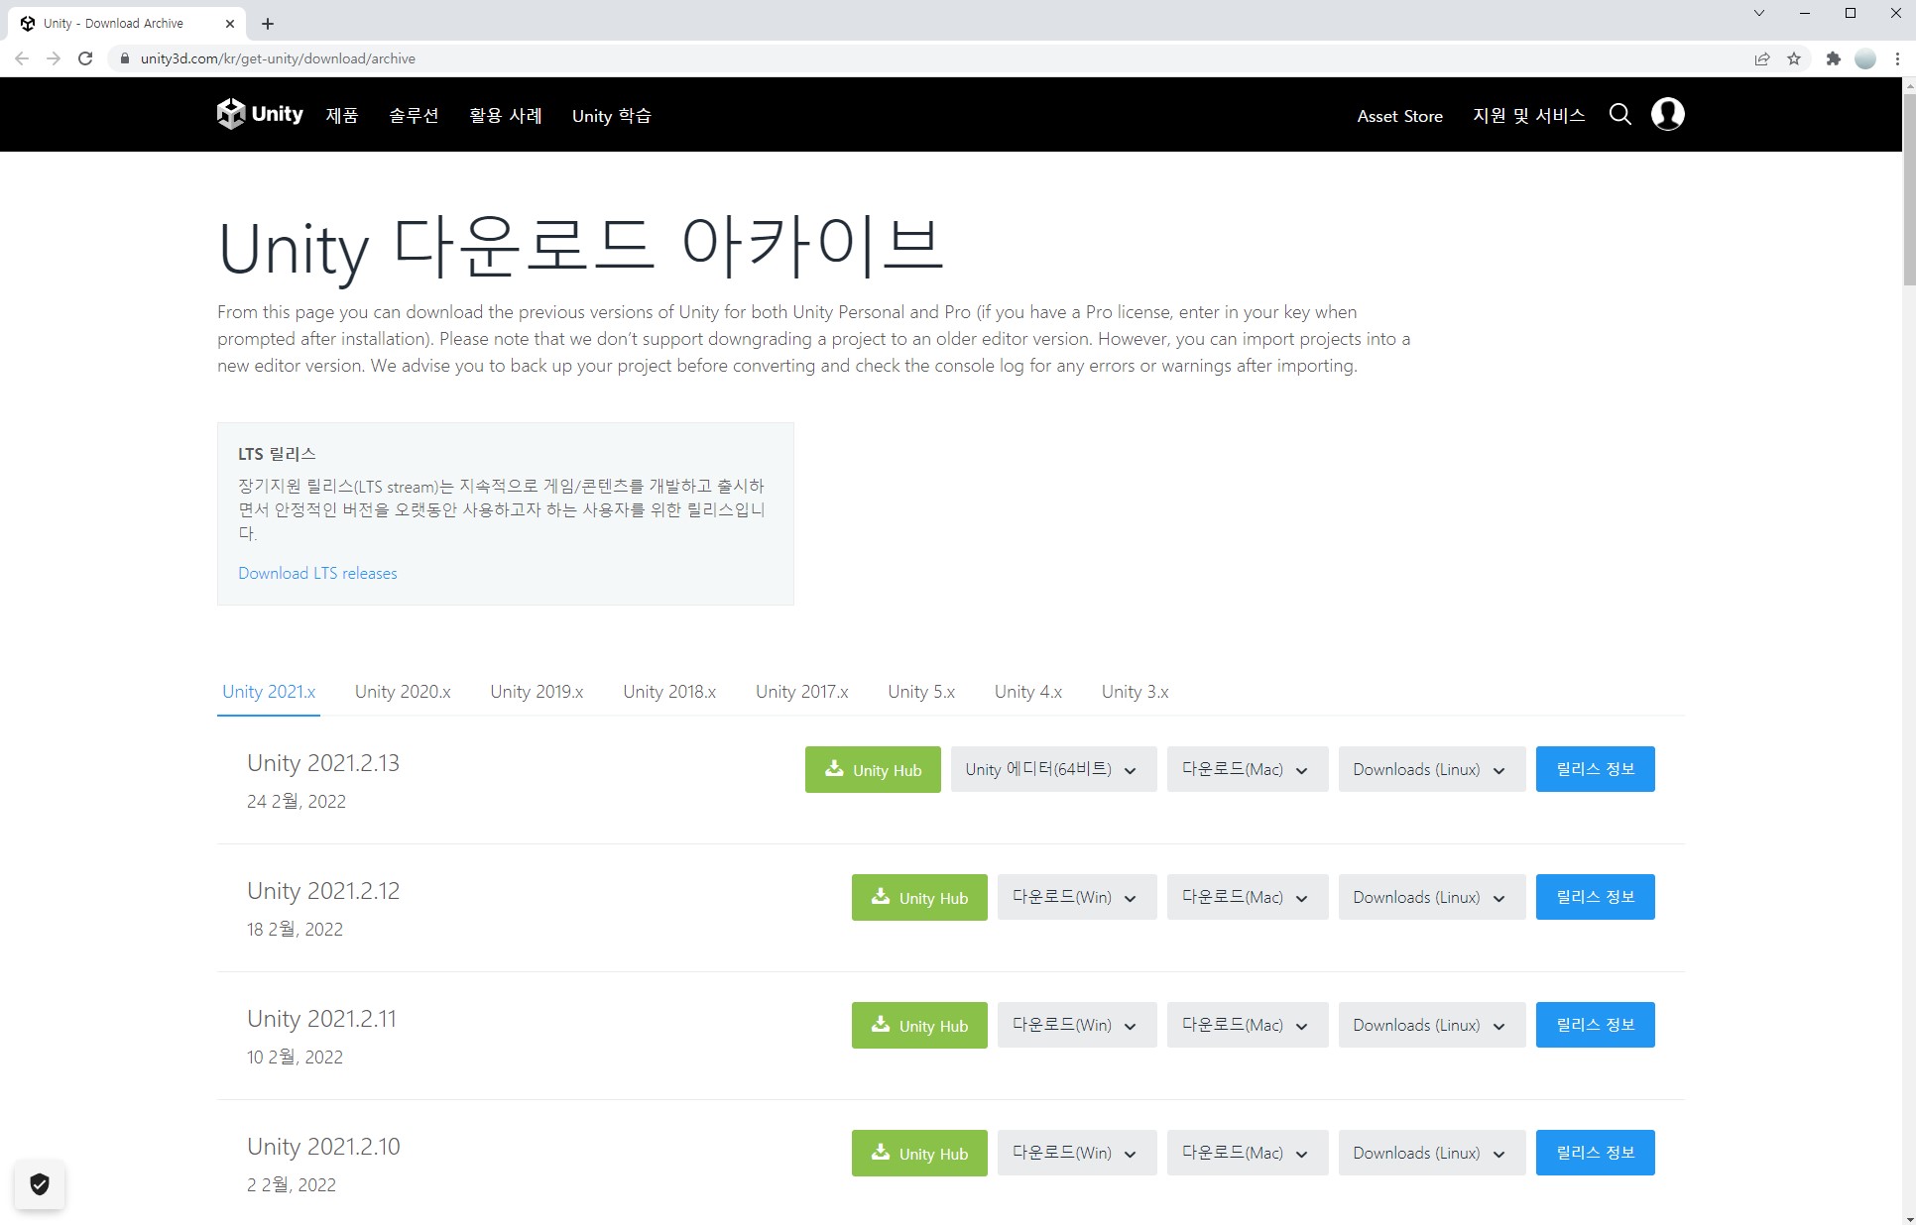
Task: Expand Unity 에디터(64비트) dropdown for 2021.2.13
Action: [1053, 769]
